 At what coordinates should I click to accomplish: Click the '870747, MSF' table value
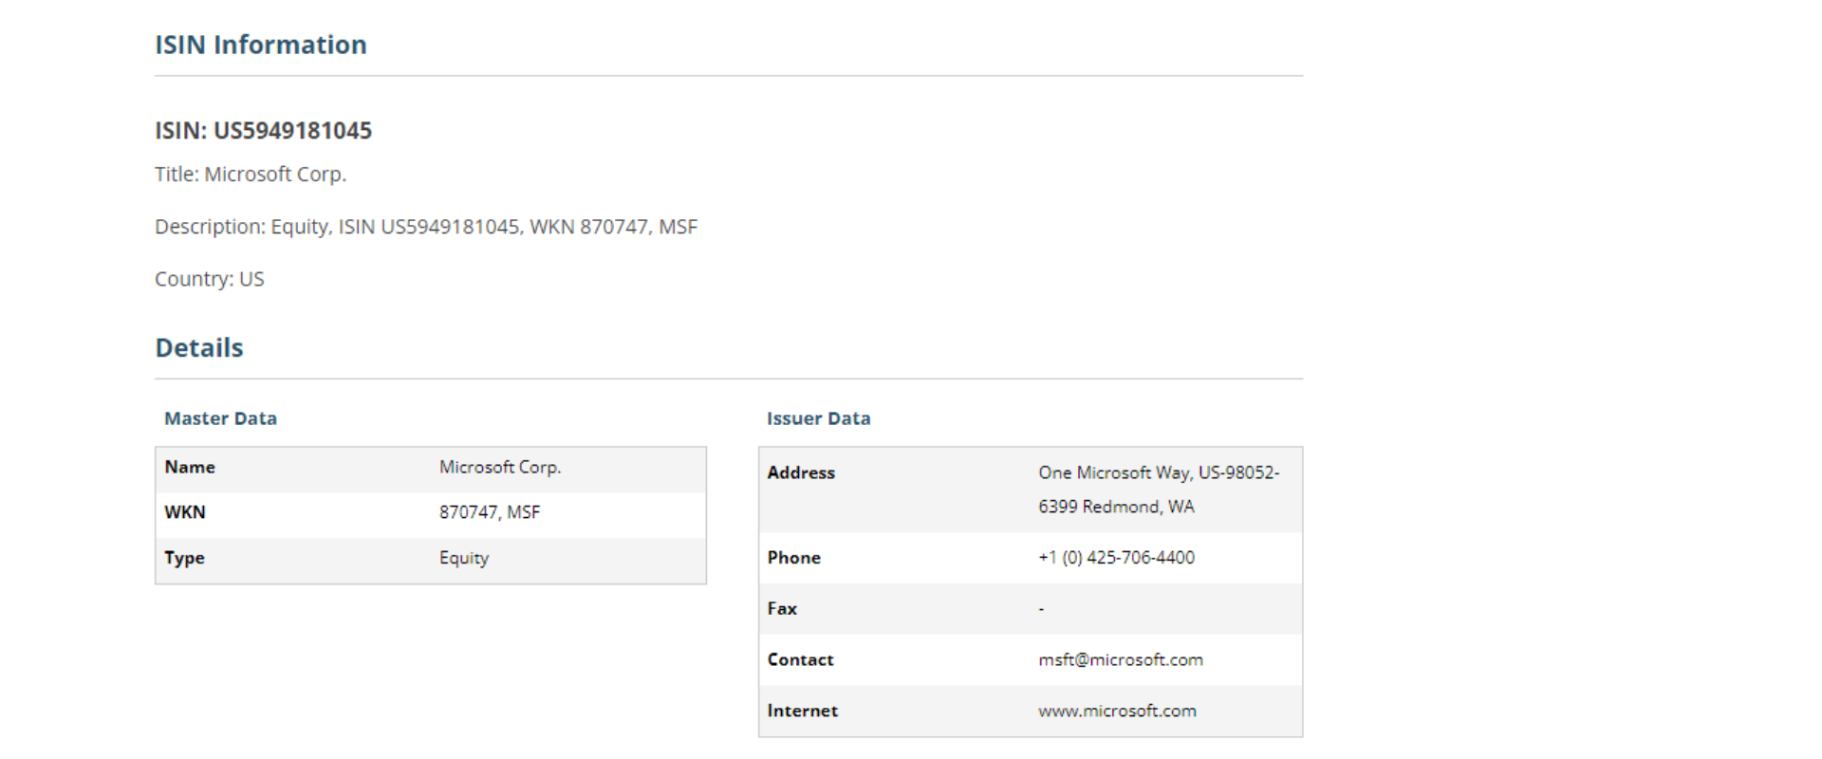[490, 512]
